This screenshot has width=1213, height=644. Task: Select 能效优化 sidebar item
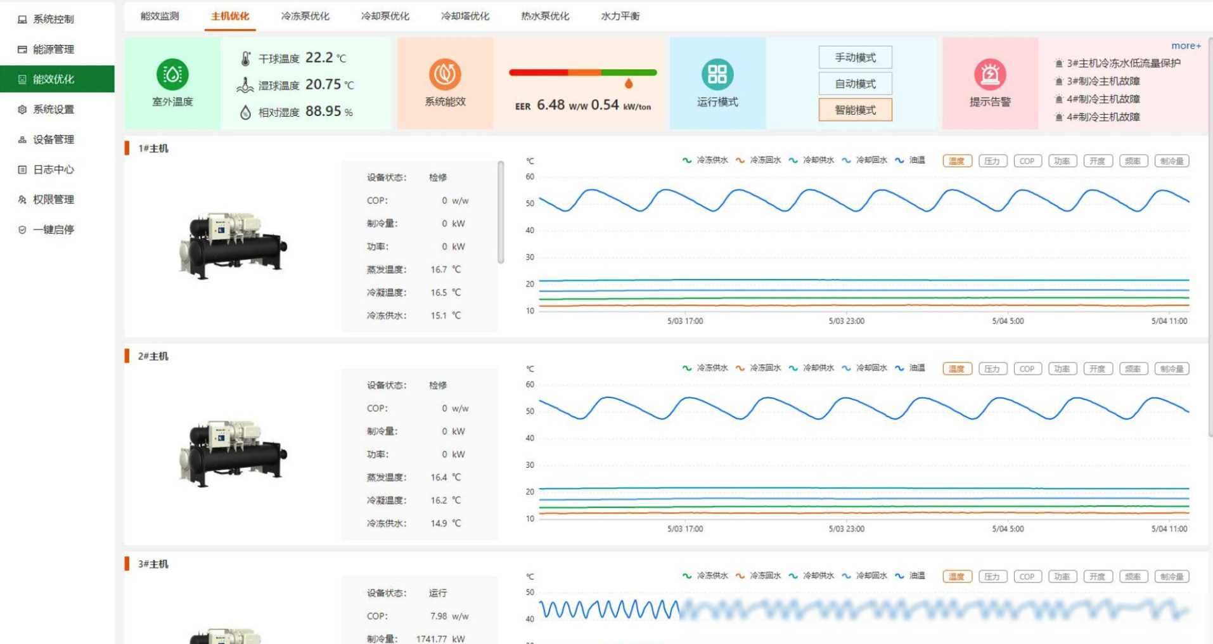pyautogui.click(x=57, y=79)
